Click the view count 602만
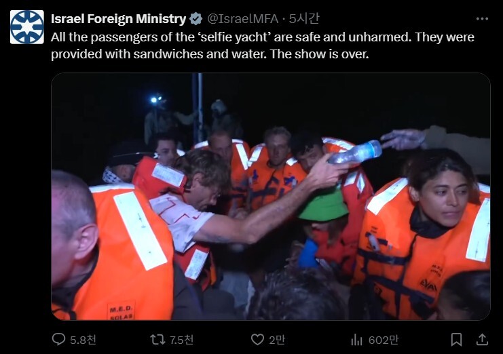 [x=384, y=340]
